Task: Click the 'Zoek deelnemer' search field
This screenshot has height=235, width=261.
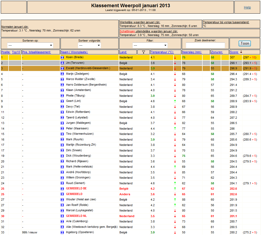Action: pos(205,45)
